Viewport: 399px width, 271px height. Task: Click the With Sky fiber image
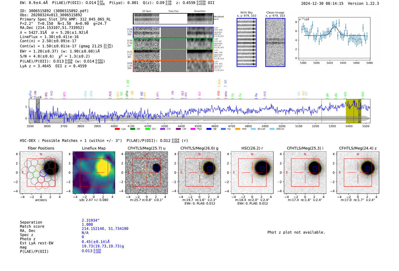(x=247, y=42)
